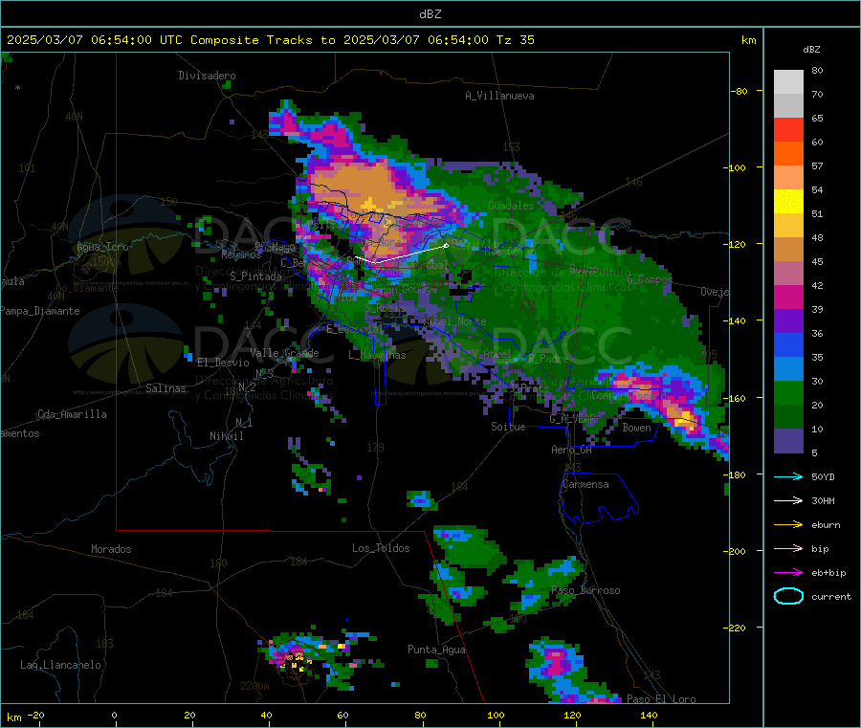Viewport: 861px width, 728px height.
Task: Click the yellow eburn arrow in legend
Action: coord(788,525)
